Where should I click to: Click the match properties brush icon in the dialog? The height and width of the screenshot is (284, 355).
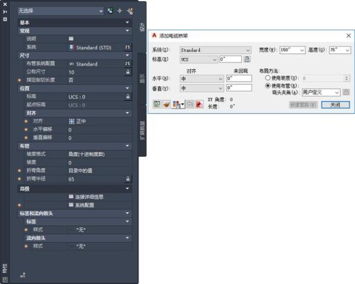point(167,104)
